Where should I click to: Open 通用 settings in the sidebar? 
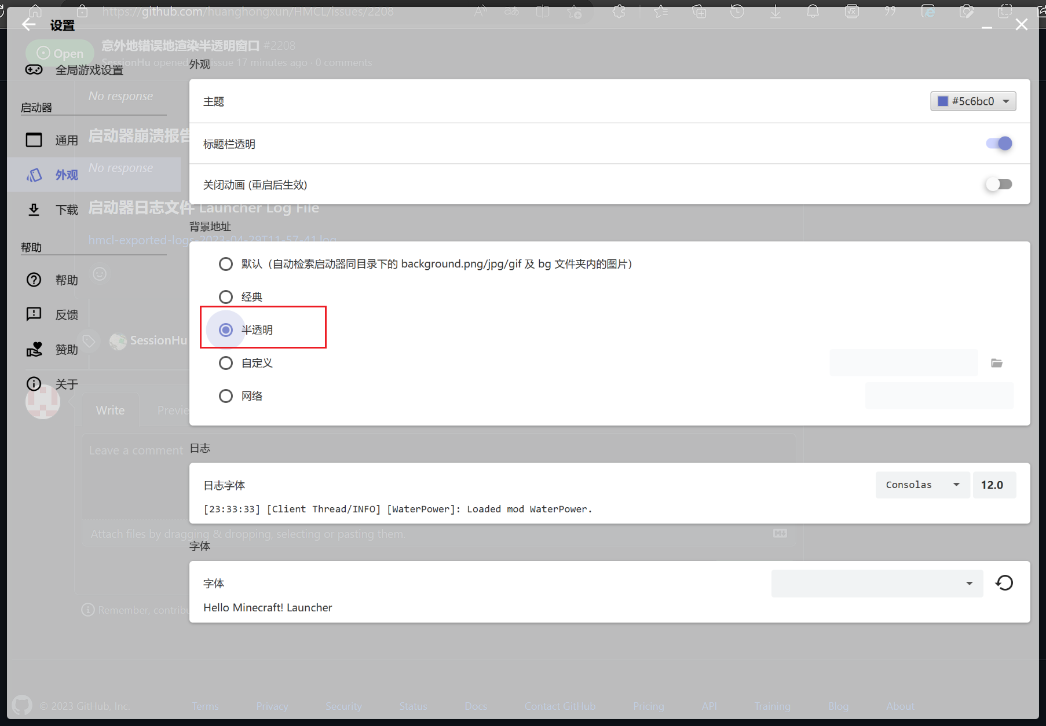(65, 140)
